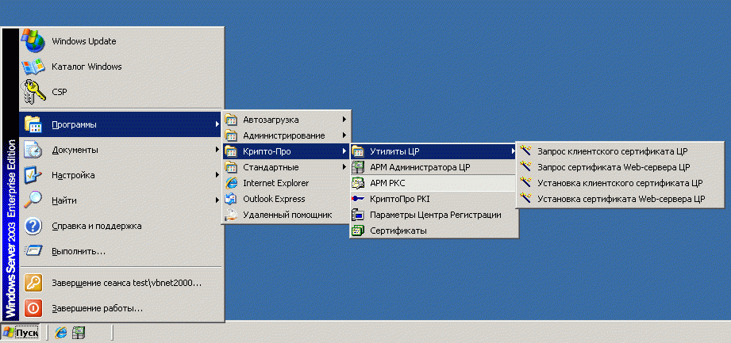Open Запрос клиентского сертификата ЦР
731x343 pixels.
click(620, 151)
